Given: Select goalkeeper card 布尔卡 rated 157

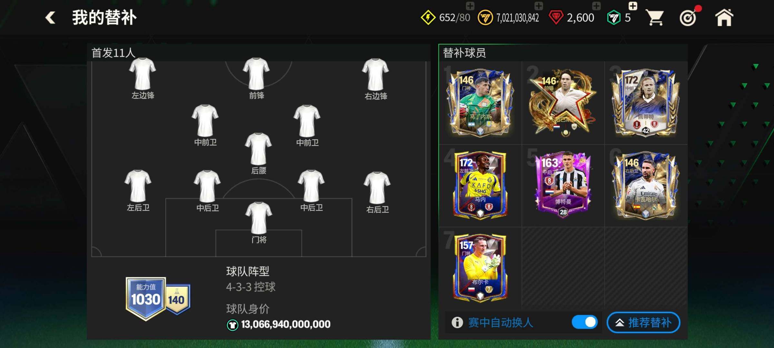Looking at the screenshot, I should [480, 267].
